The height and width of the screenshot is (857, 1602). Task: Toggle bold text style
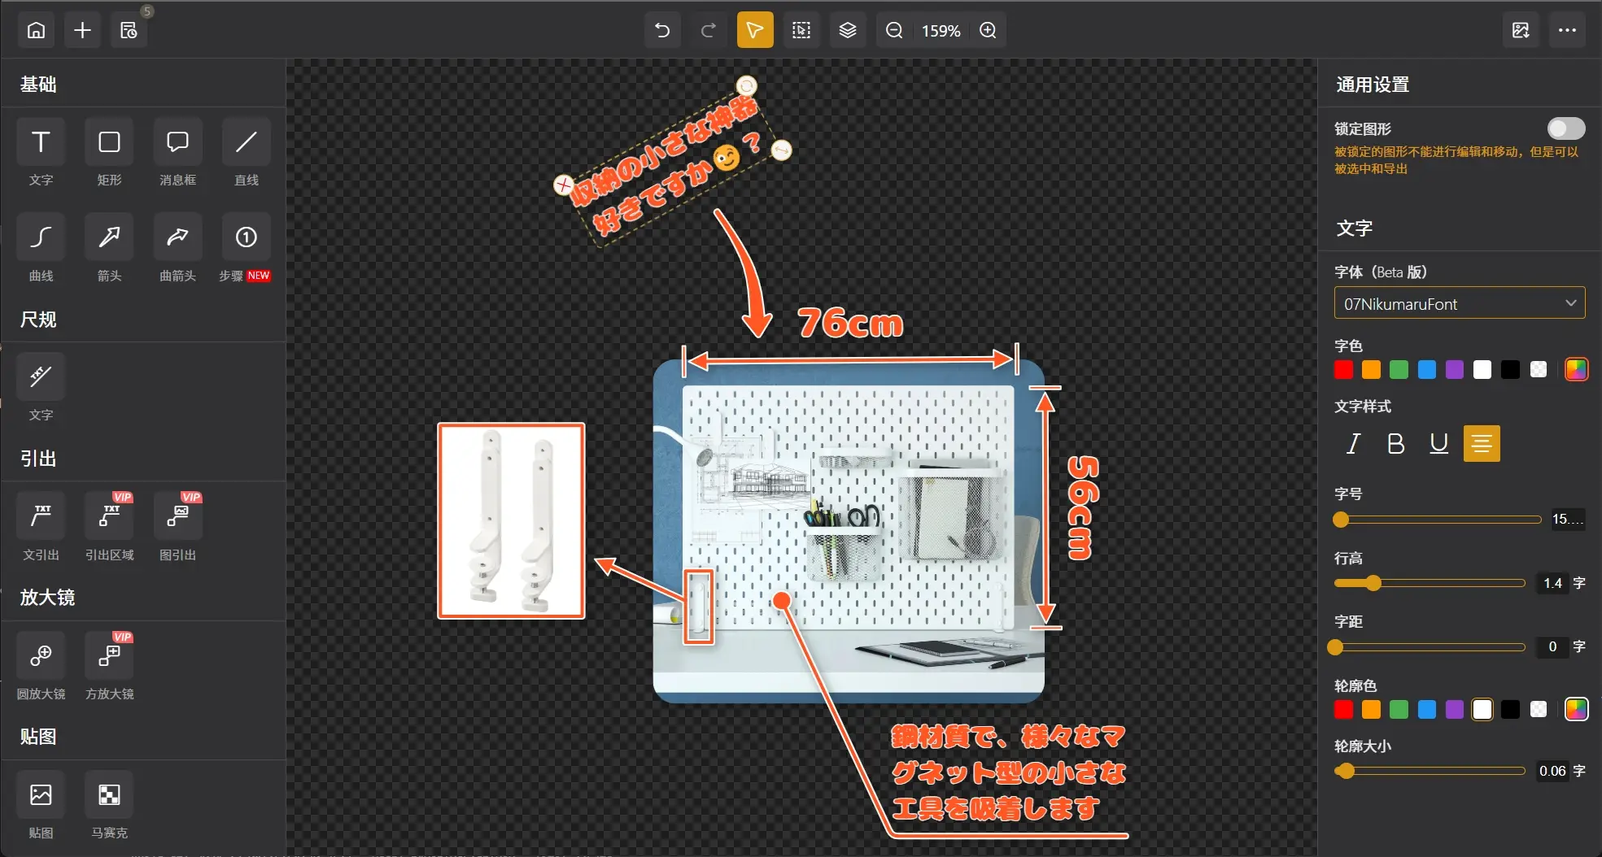point(1395,443)
